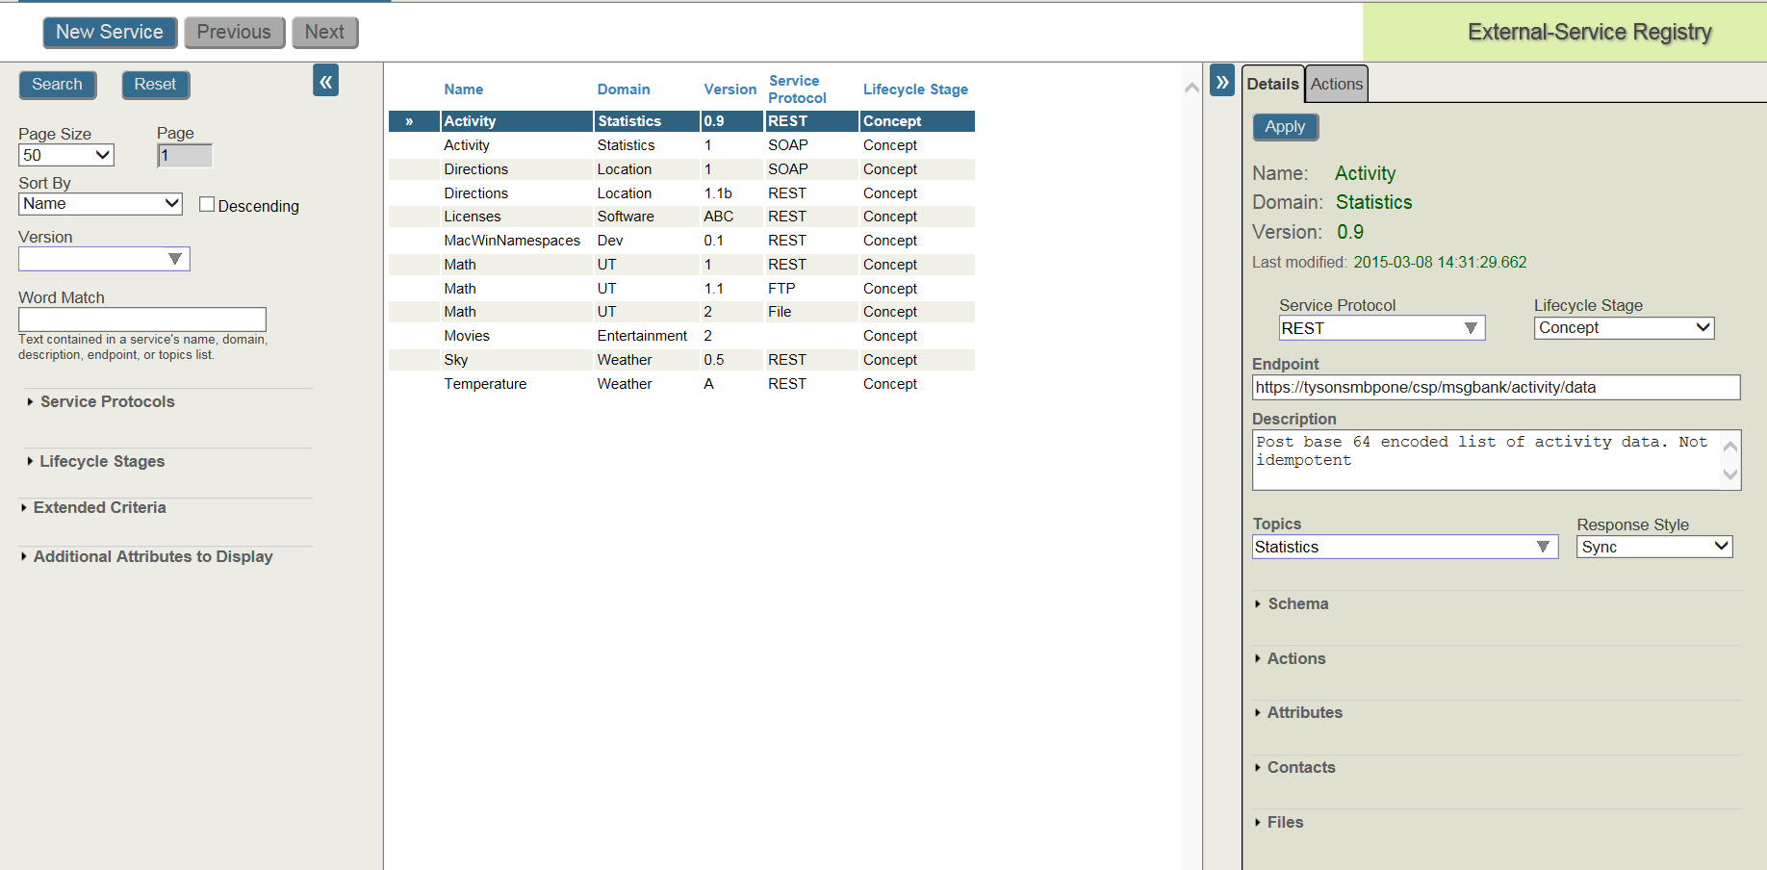The height and width of the screenshot is (870, 1767).
Task: Click the New Service button
Action: 110,32
